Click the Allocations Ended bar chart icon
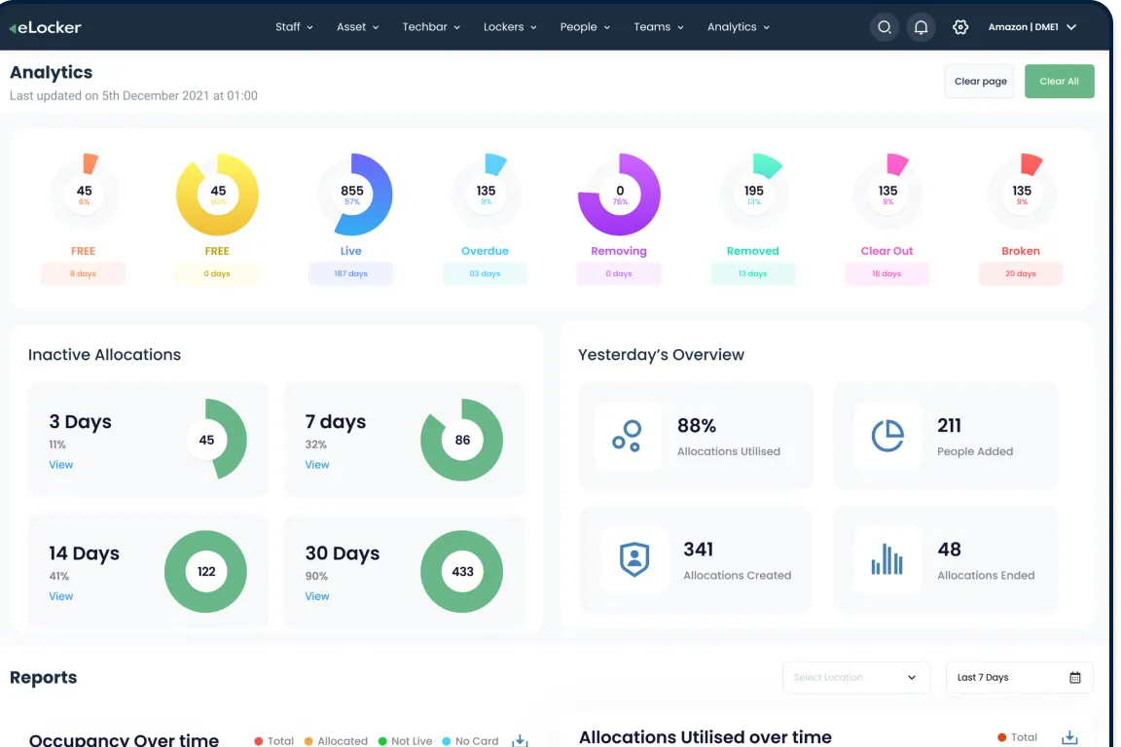The image size is (1121, 747). (x=886, y=559)
